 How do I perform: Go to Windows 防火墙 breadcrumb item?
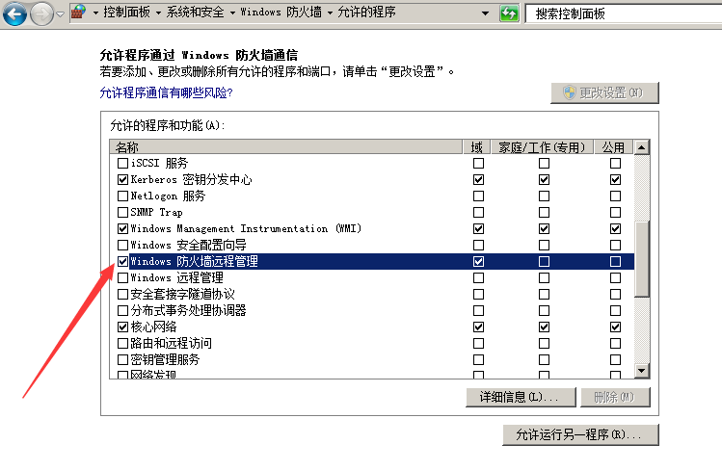(x=281, y=14)
